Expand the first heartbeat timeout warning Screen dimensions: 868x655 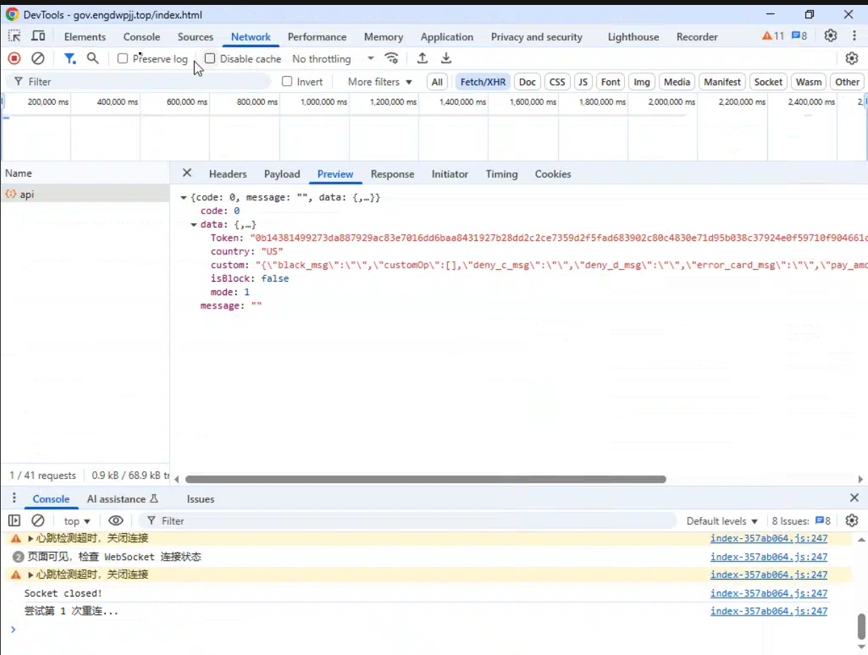point(30,539)
